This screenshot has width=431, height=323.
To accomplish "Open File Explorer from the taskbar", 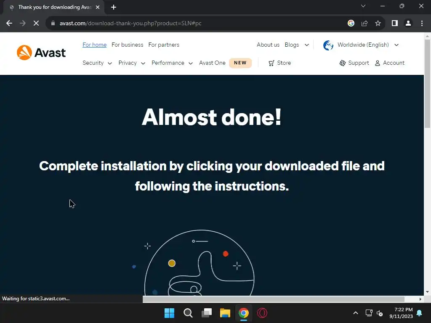I will pos(225,313).
